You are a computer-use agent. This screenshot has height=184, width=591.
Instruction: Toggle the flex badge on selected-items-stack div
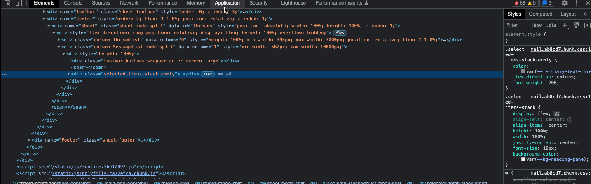(x=207, y=74)
